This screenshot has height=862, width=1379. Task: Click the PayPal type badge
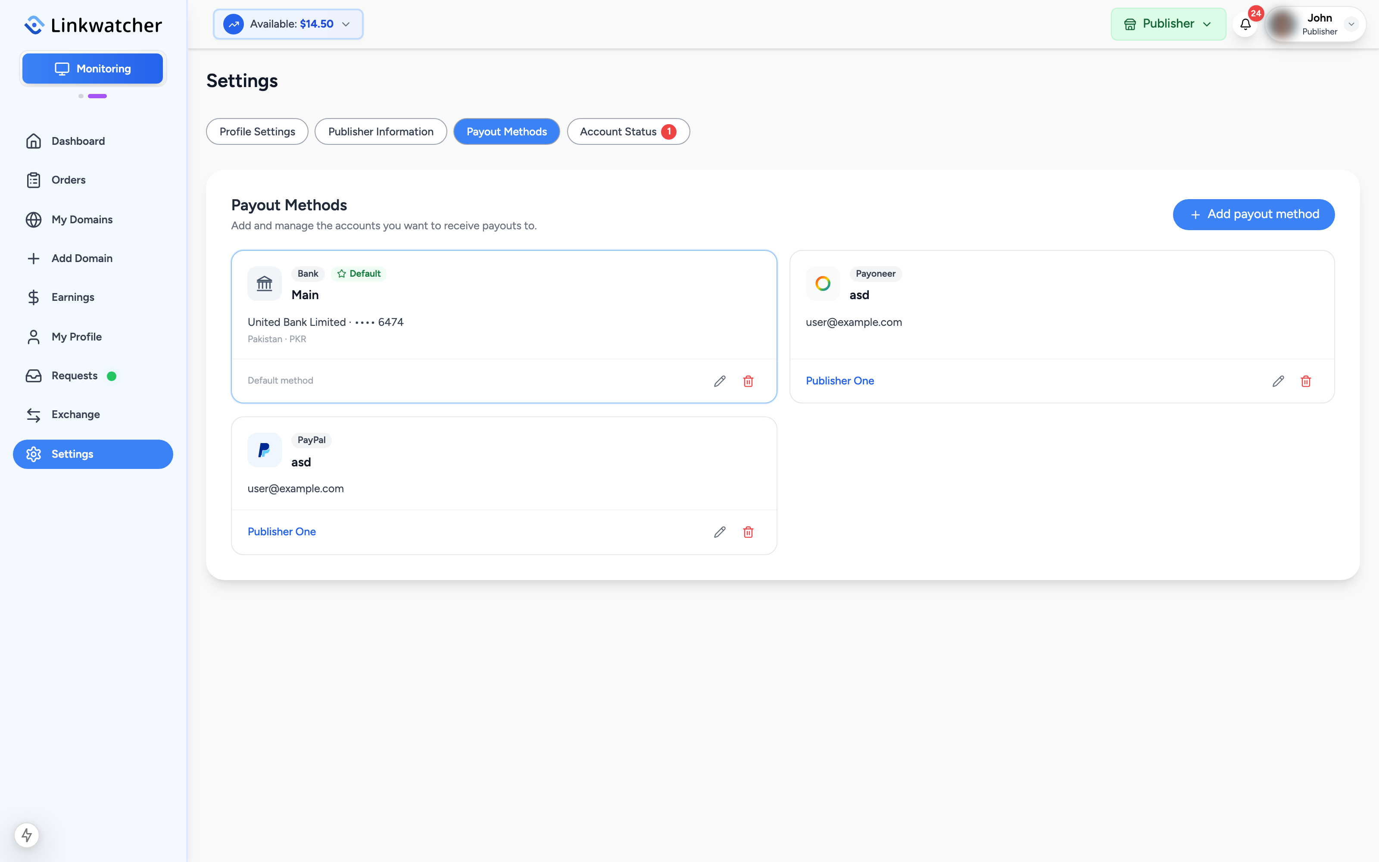(311, 440)
